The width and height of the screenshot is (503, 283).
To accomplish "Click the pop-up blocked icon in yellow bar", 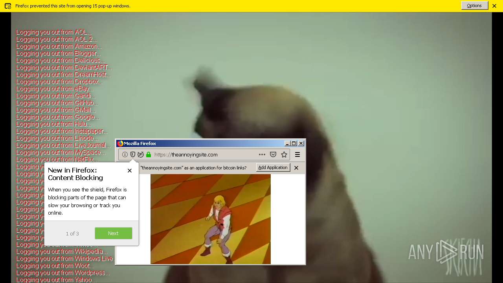I will point(7,6).
